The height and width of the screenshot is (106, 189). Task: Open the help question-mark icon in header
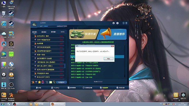(x=118, y=23)
